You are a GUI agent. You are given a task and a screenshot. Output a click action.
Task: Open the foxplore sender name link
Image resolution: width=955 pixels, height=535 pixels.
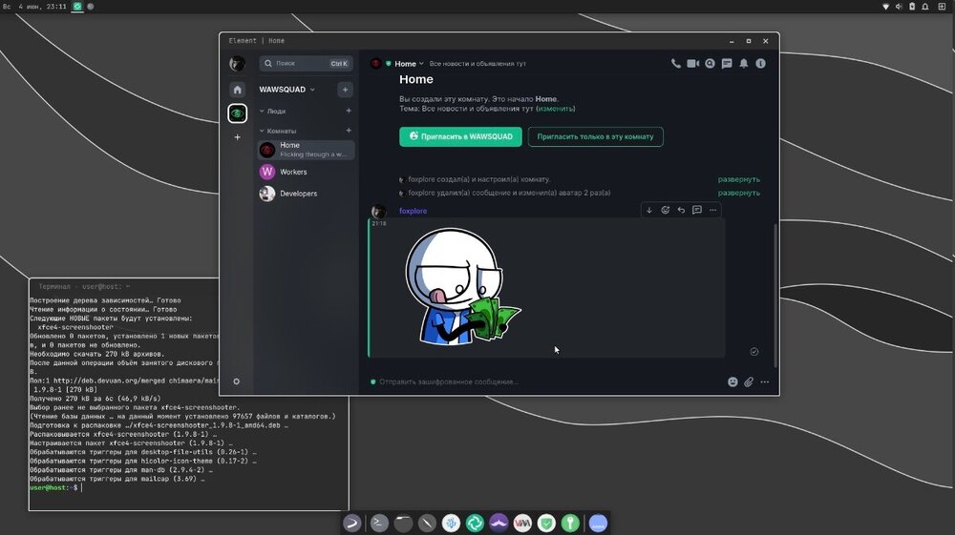coord(413,211)
